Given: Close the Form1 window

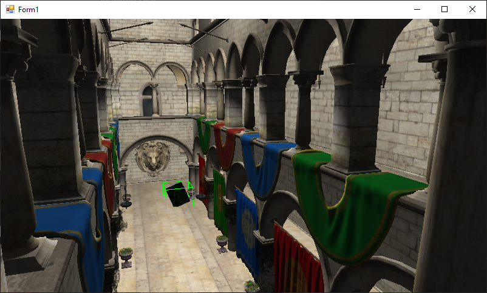Looking at the screenshot, I should click(472, 9).
